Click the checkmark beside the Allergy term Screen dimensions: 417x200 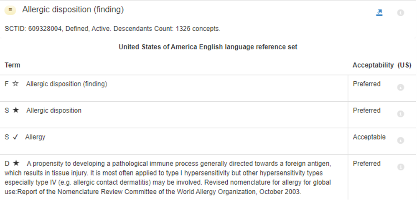(x=15, y=137)
